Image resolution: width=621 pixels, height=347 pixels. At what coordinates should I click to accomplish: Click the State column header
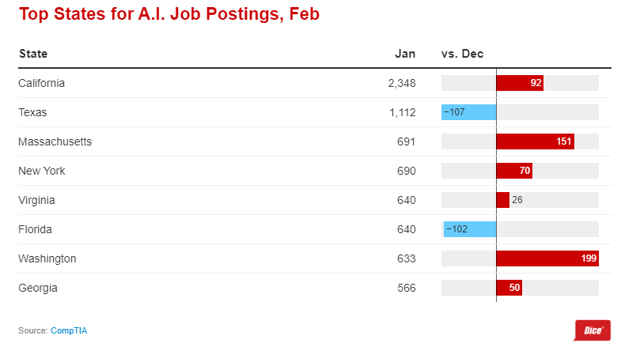(33, 54)
